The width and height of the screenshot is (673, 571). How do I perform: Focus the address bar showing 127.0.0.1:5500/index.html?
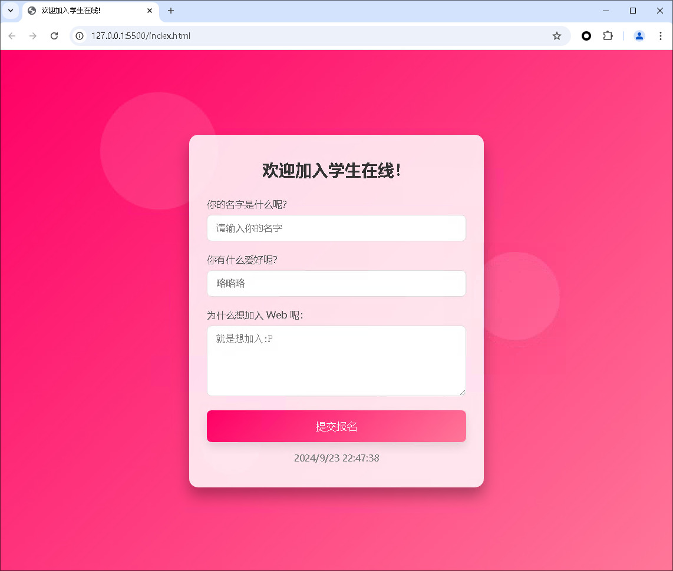295,36
